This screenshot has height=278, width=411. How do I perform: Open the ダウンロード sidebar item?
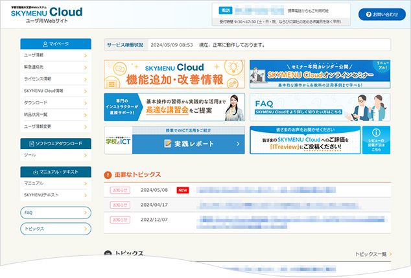(x=54, y=102)
